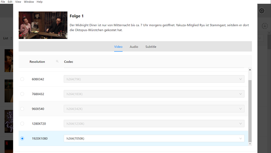Open the File menu

click(3, 2)
